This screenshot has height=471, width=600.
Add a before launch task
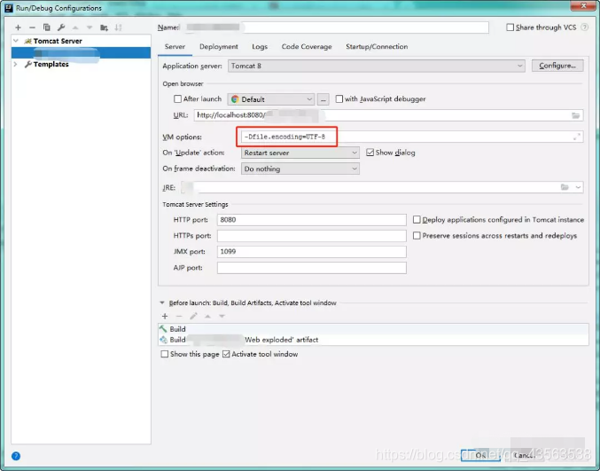point(165,316)
